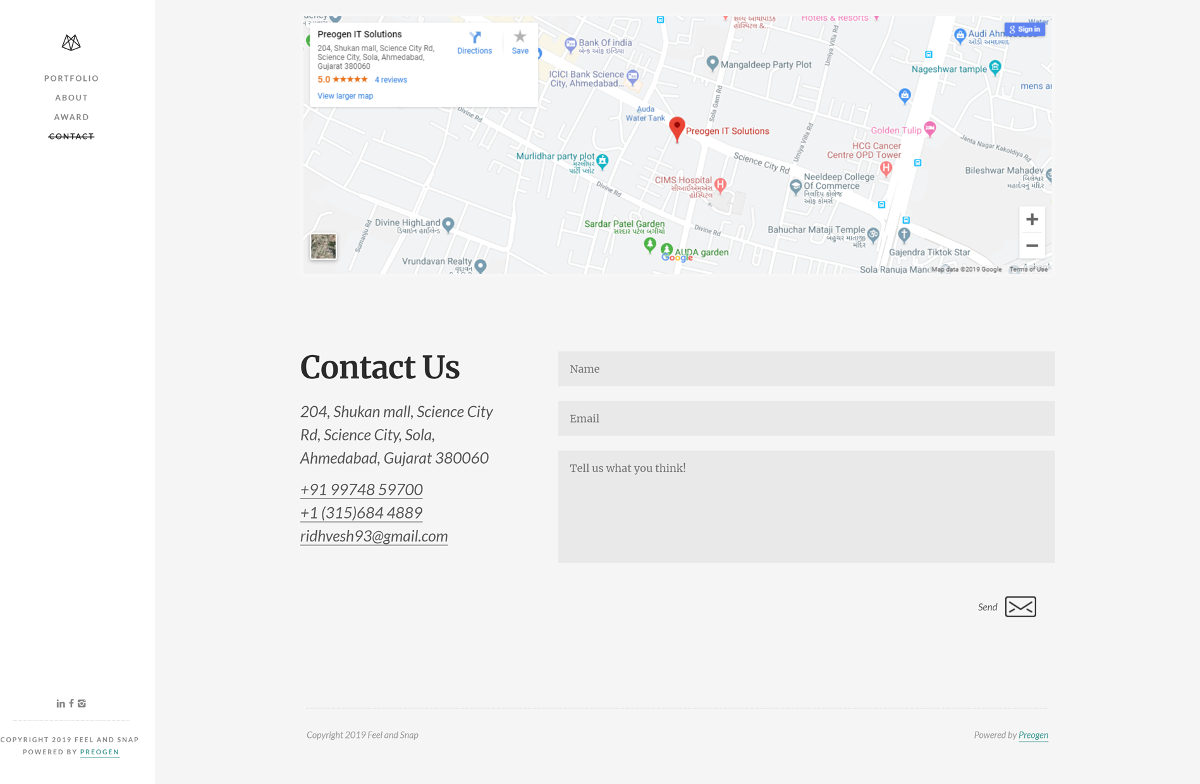Image resolution: width=1200 pixels, height=784 pixels.
Task: Follow the Preogen link in the page footer
Action: point(1033,735)
